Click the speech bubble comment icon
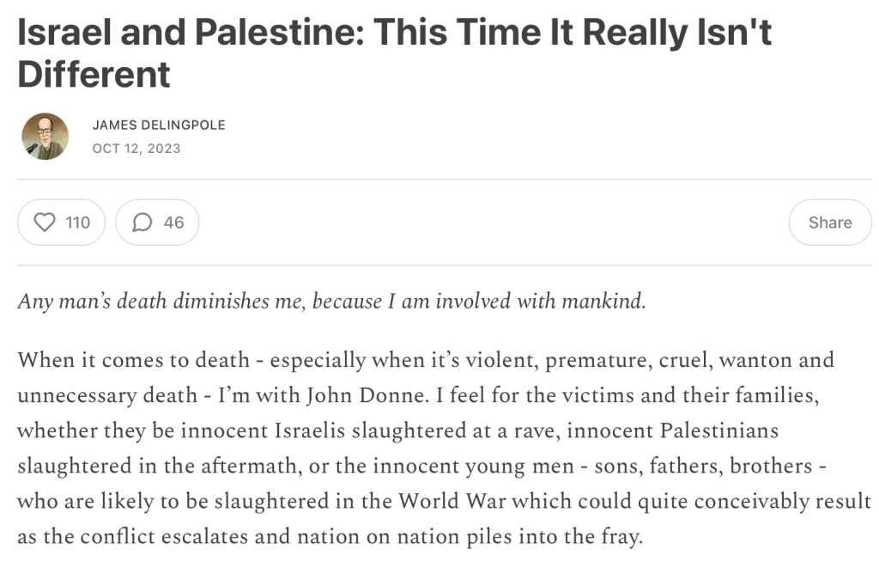Viewport: 879px width, 574px height. click(142, 223)
